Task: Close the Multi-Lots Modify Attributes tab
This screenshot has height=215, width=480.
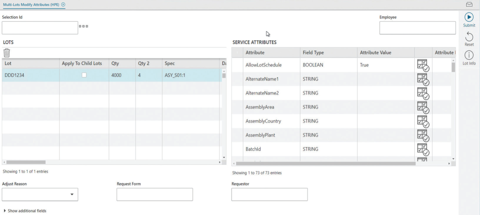Action: point(63,4)
